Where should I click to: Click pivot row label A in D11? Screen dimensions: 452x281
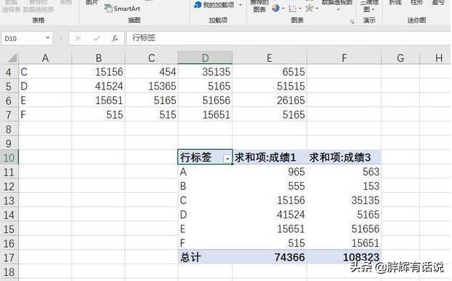point(206,172)
